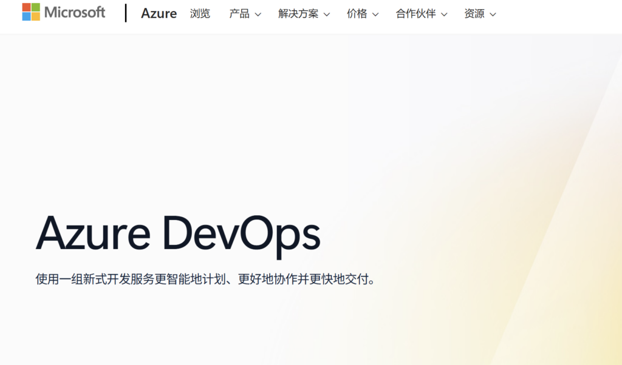622x365 pixels.
Task: Open the 解决方案 menu label
Action: click(x=298, y=14)
